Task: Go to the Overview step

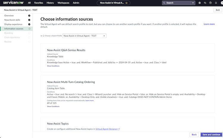Action: click(9, 15)
